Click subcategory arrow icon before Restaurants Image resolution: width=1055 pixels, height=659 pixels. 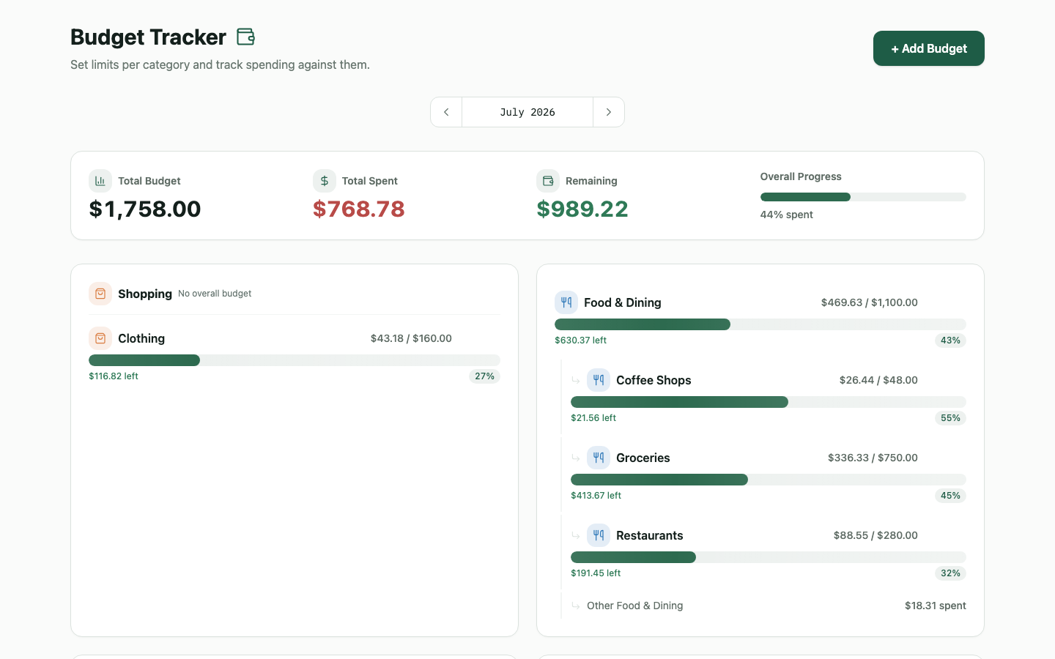pyautogui.click(x=576, y=535)
